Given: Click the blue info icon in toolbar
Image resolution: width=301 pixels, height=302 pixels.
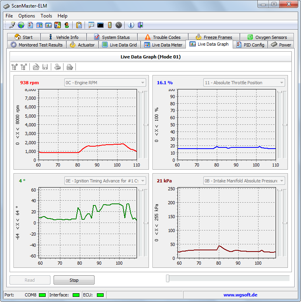Looking at the screenshot, I should 131,25.
